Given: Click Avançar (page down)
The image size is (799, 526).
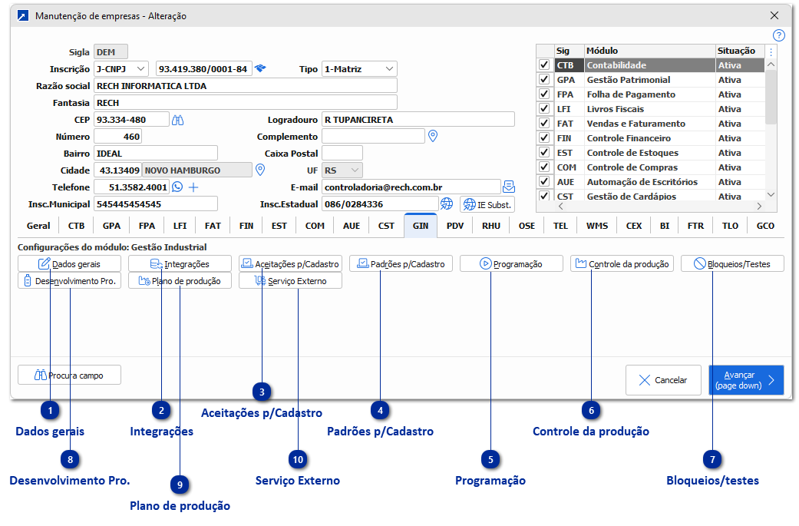Looking at the screenshot, I should pyautogui.click(x=746, y=380).
